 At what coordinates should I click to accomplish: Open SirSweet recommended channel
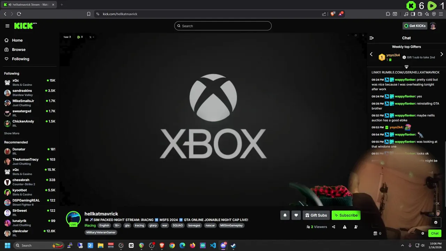30,212
